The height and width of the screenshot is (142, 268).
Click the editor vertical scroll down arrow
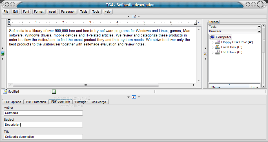199,81
